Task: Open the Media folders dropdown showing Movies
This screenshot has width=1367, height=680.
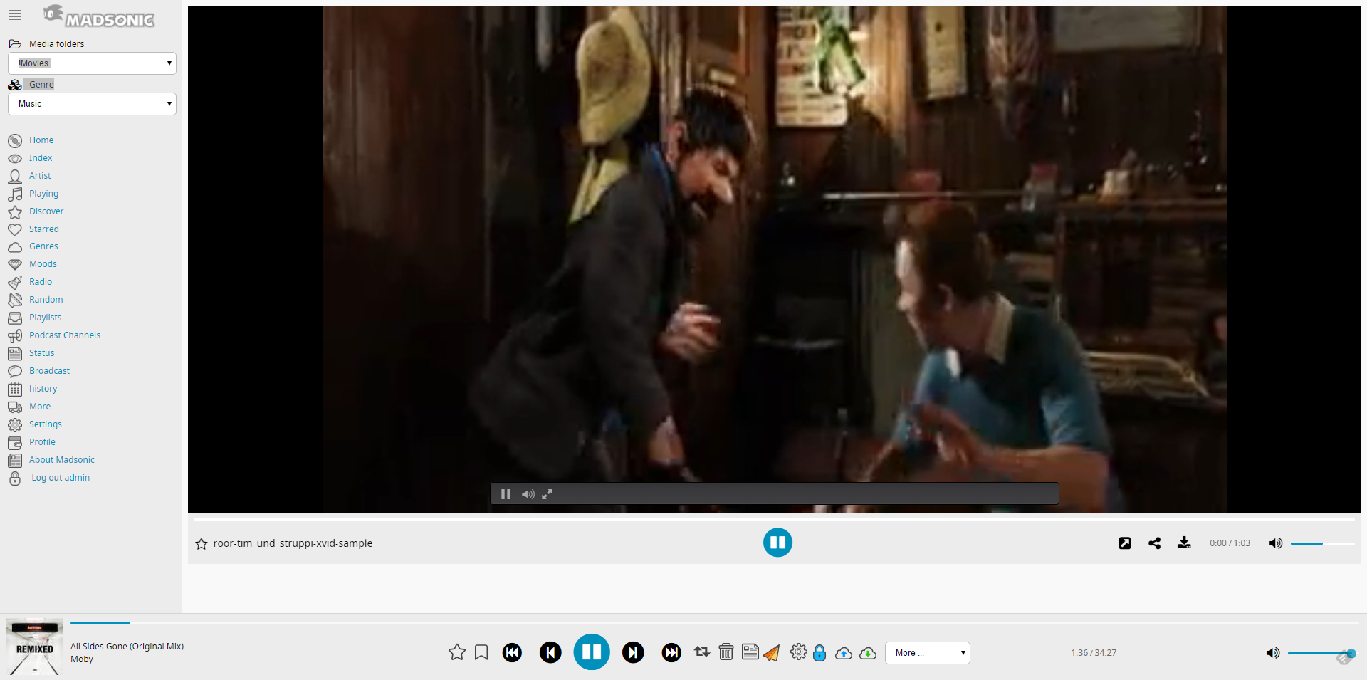Action: 92,63
